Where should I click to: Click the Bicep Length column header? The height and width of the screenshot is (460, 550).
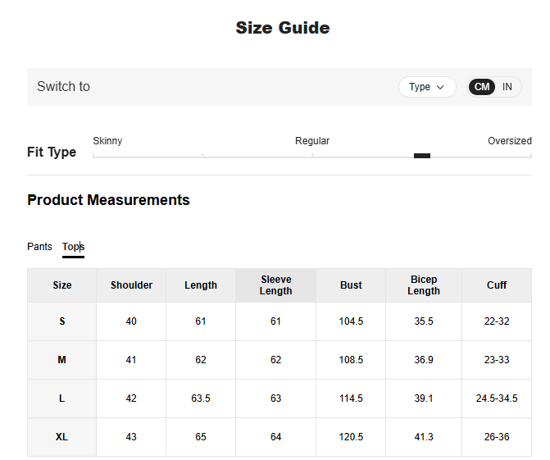tap(424, 285)
